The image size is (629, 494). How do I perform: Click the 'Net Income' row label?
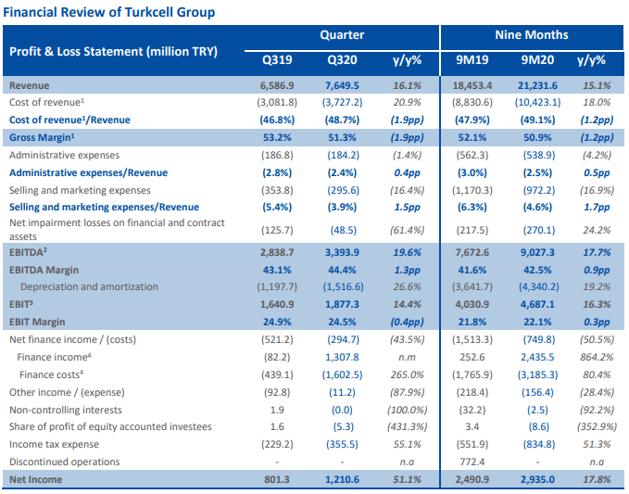[36, 479]
